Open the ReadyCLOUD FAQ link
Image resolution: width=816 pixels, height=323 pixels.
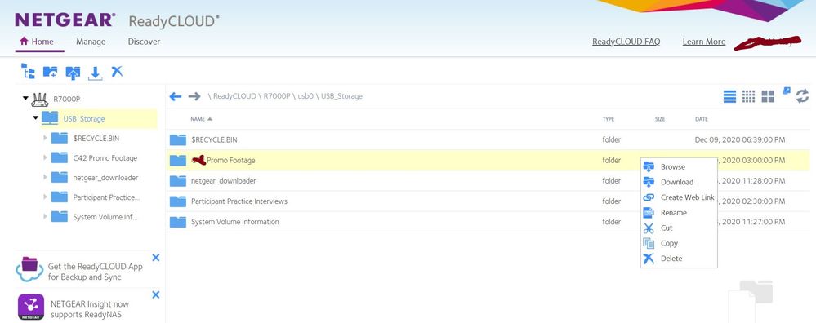(626, 42)
